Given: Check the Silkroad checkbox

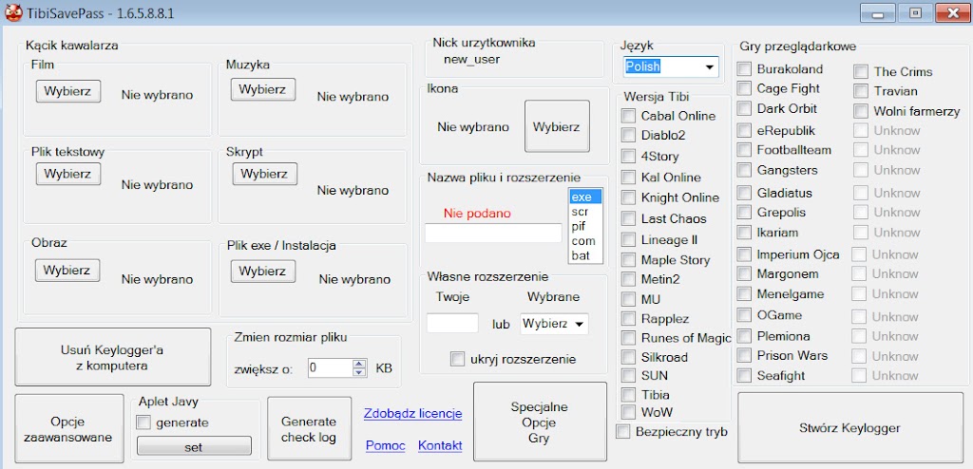Looking at the screenshot, I should 629,357.
